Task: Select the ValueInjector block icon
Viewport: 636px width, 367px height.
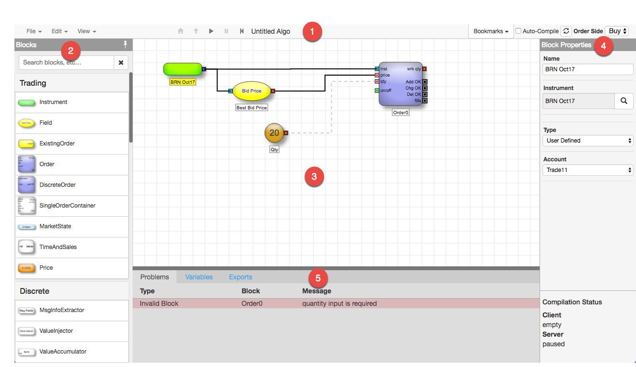Action: click(27, 331)
